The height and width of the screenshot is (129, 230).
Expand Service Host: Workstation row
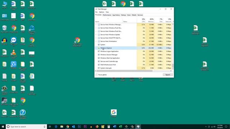(x=96, y=42)
